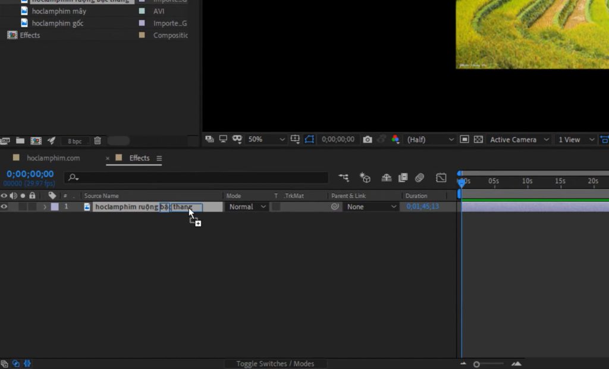Enable the Shy layers switch
This screenshot has width=609, height=369.
[386, 177]
